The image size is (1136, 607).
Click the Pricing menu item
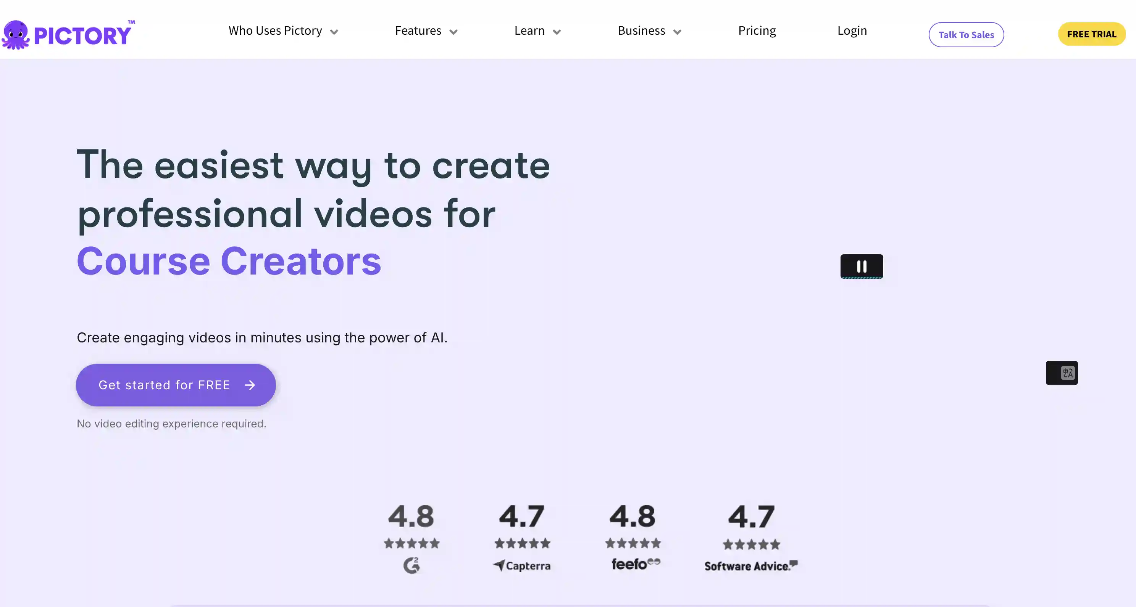click(757, 31)
